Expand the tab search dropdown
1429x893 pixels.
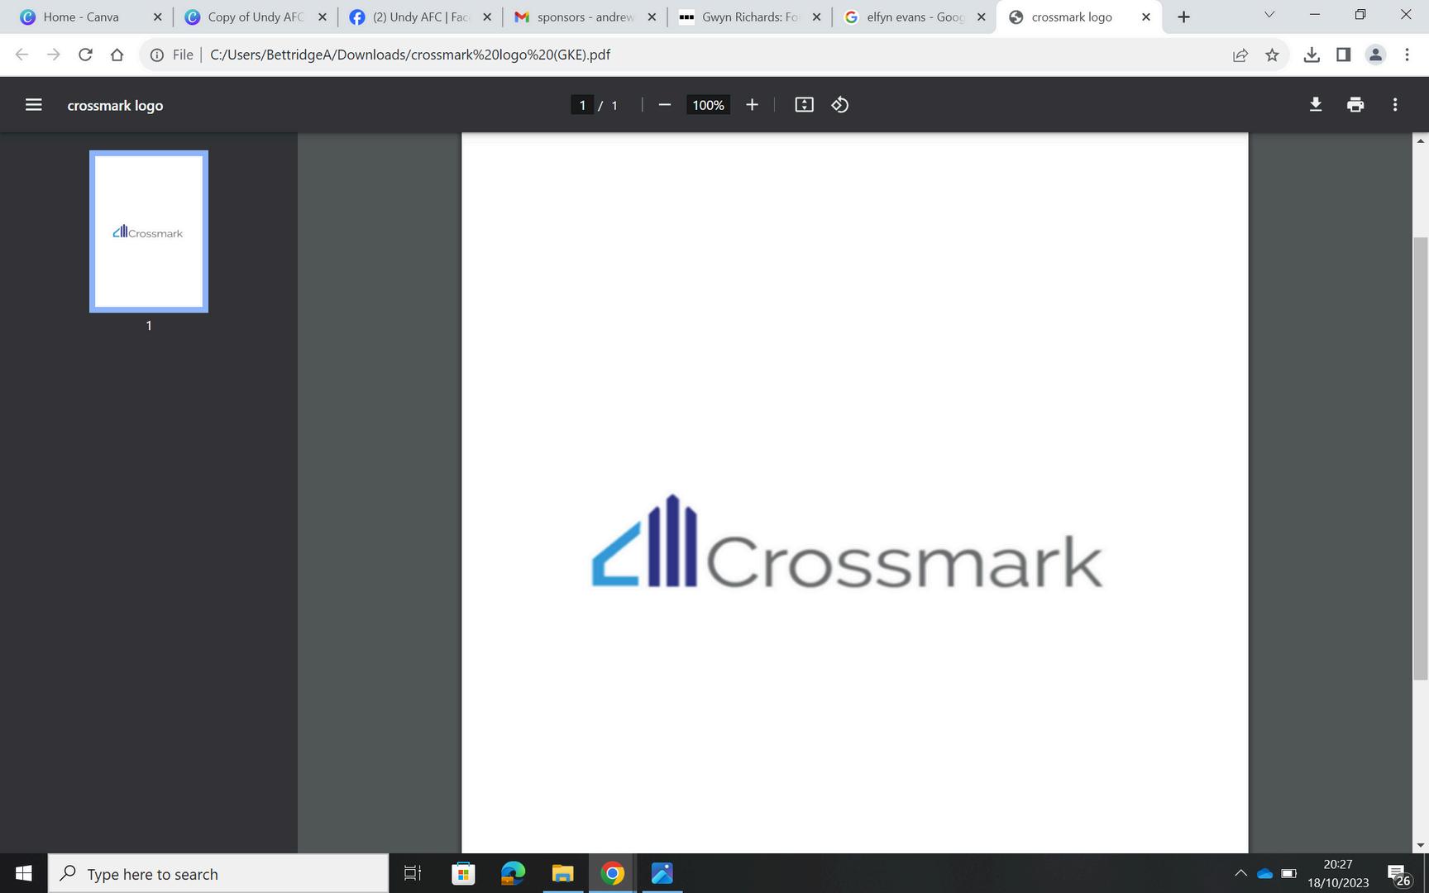coord(1269,15)
